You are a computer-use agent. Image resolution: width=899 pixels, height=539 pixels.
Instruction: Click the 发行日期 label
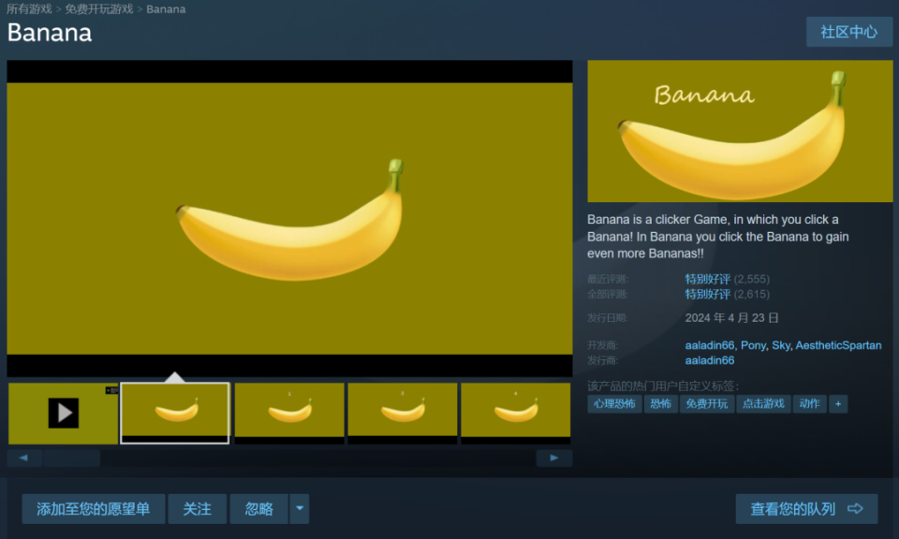(x=607, y=318)
